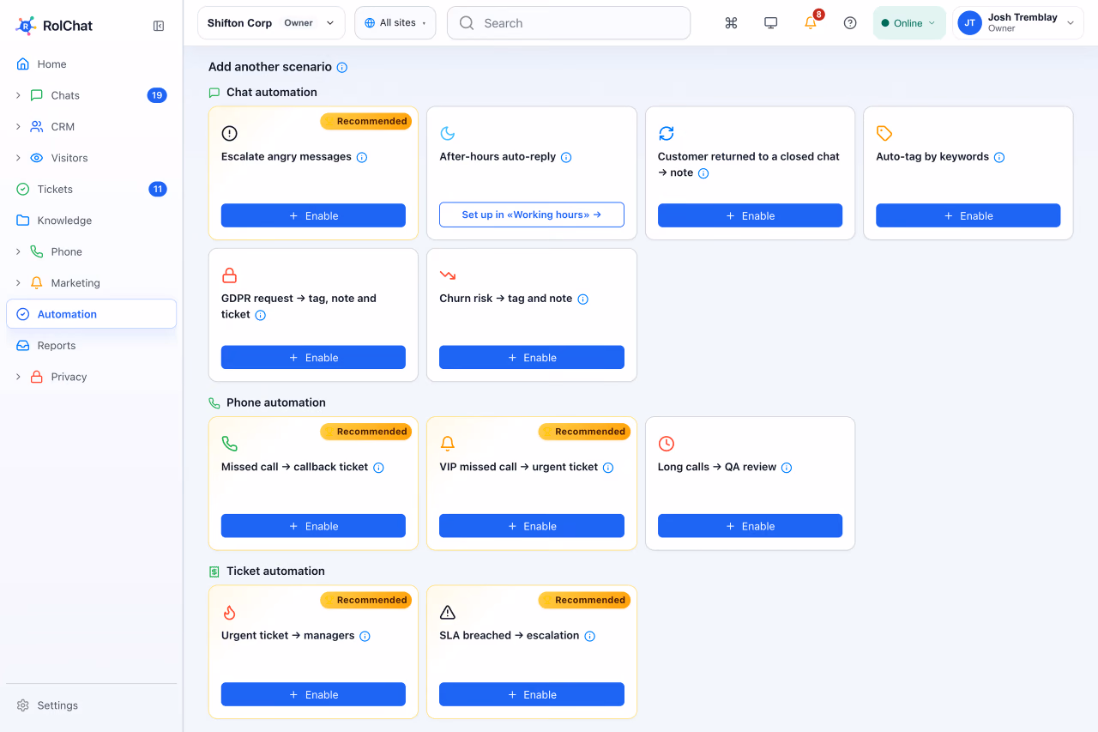Expand the Chats menu chevron
The image size is (1098, 732).
18,95
